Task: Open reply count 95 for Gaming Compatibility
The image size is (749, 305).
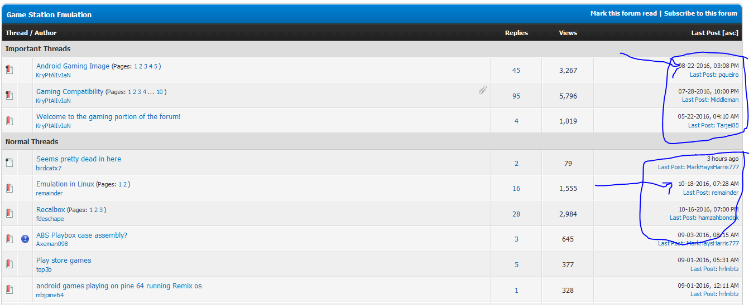Action: tap(516, 96)
